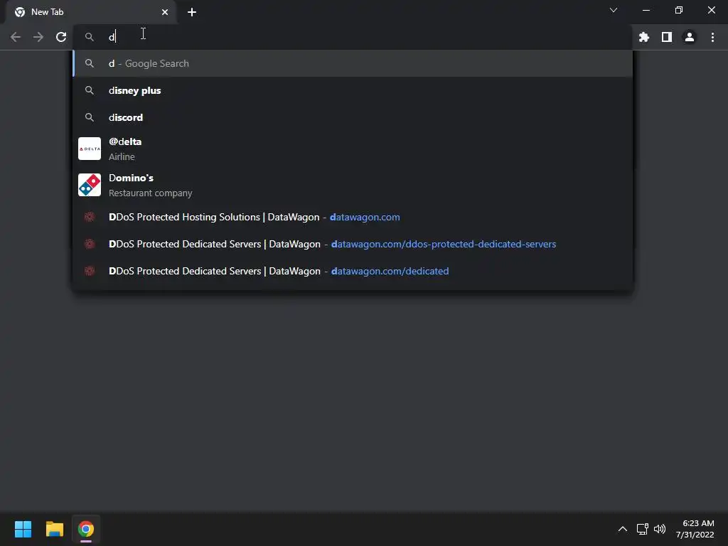This screenshot has height=546, width=728.
Task: Choose the 'discord' search suggestion
Action: click(x=353, y=117)
